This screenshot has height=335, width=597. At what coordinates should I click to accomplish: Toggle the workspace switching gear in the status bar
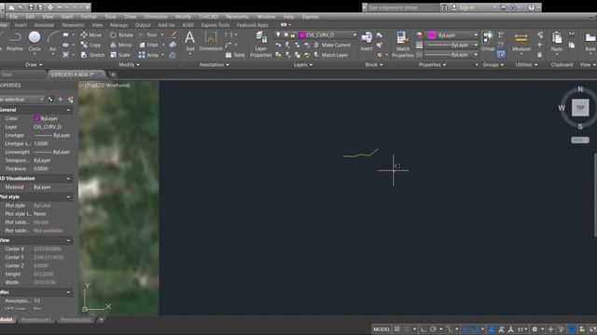(535, 328)
